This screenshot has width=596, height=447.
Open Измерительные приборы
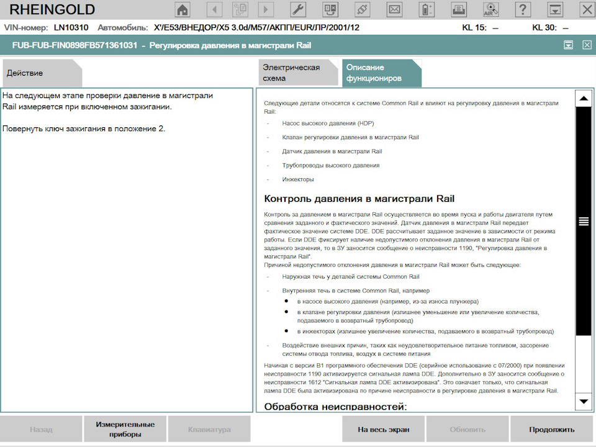click(125, 430)
